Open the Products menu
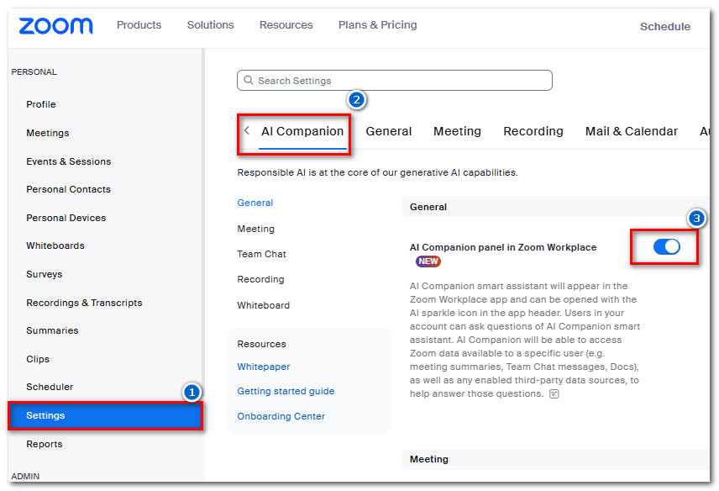The image size is (719, 491). tap(139, 24)
